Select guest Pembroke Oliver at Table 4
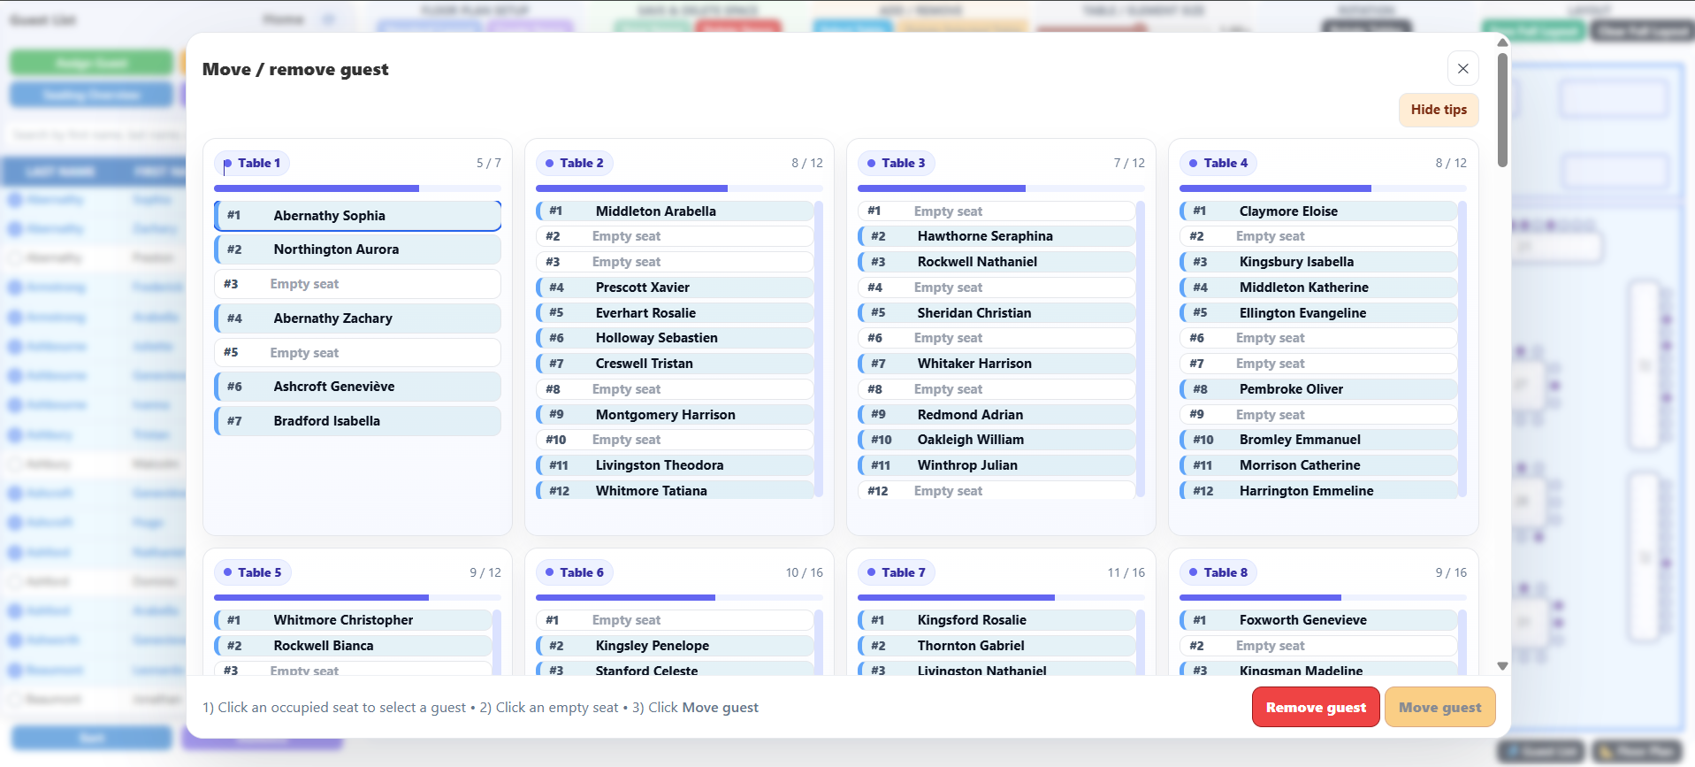The image size is (1695, 767). coord(1318,389)
